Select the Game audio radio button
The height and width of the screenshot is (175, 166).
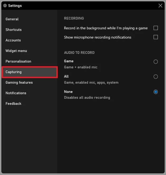(156, 62)
